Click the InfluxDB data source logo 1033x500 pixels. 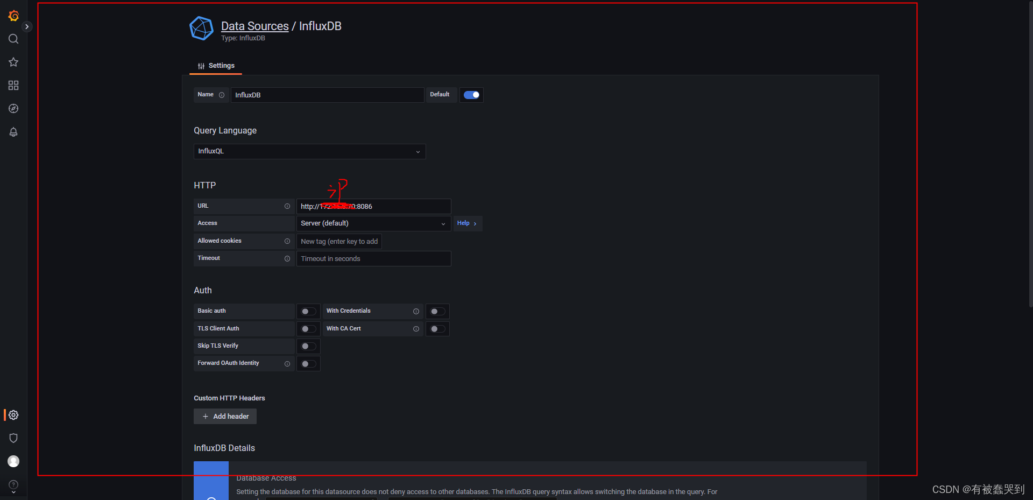click(x=202, y=28)
